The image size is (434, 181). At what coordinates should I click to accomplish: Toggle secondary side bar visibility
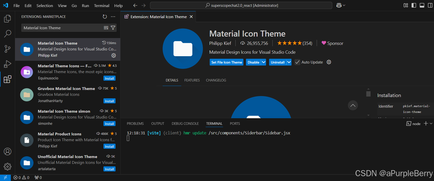coord(430,5)
